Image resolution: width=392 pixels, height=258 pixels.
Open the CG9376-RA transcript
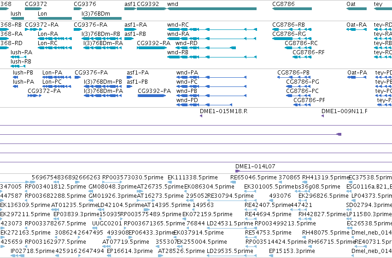click(x=78, y=29)
